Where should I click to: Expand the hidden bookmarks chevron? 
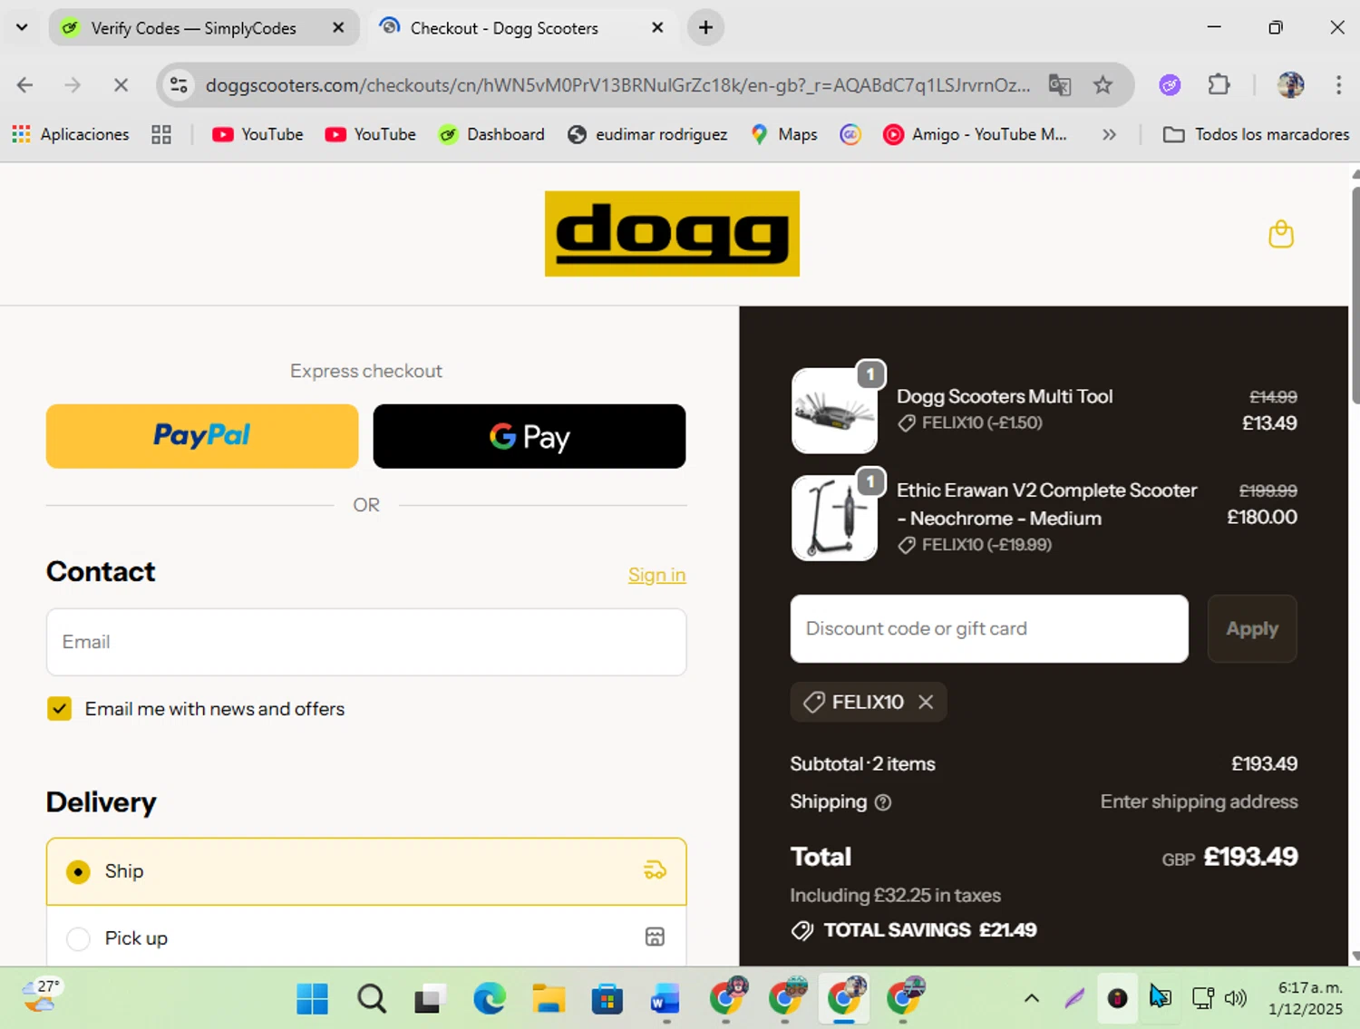pyautogui.click(x=1109, y=134)
